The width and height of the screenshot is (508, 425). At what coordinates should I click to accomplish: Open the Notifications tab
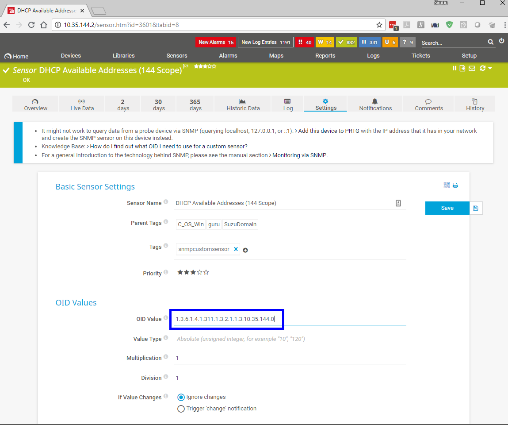(375, 104)
